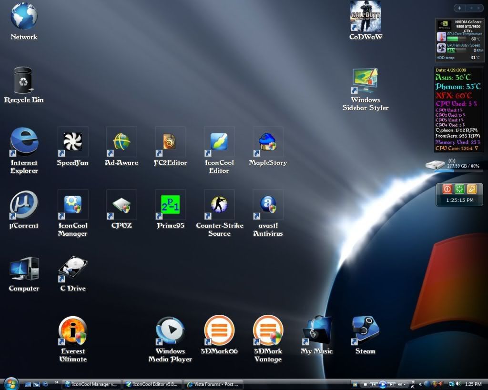Select the 3DMark06 shortcut icon
488x390 pixels.
point(219,335)
